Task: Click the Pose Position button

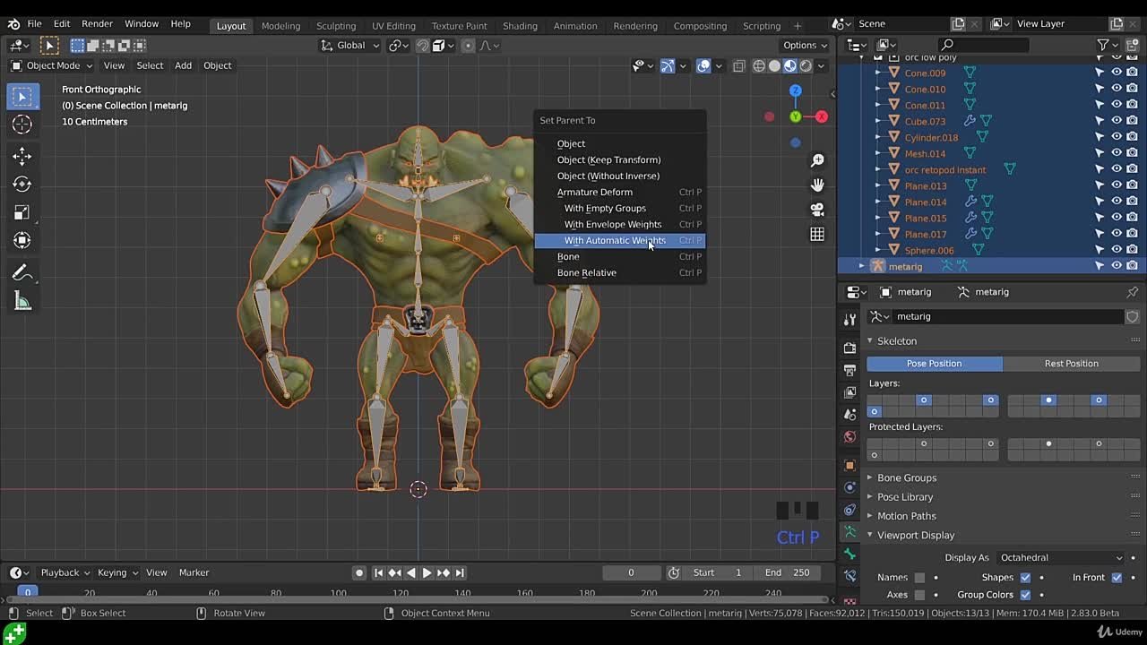Action: pos(935,364)
